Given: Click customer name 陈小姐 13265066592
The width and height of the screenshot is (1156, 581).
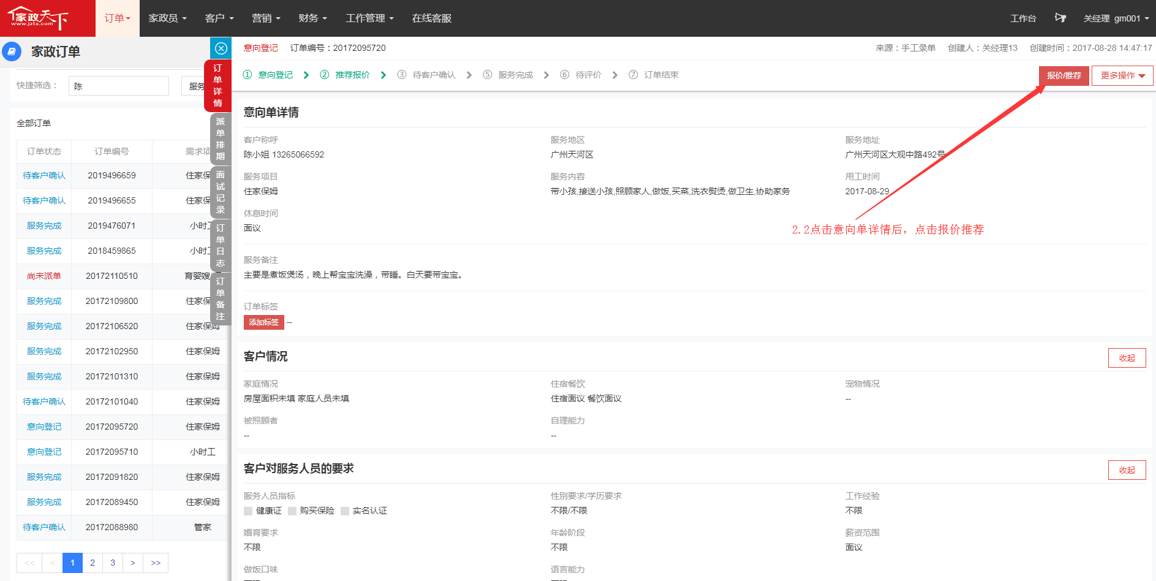Looking at the screenshot, I should click(x=284, y=154).
